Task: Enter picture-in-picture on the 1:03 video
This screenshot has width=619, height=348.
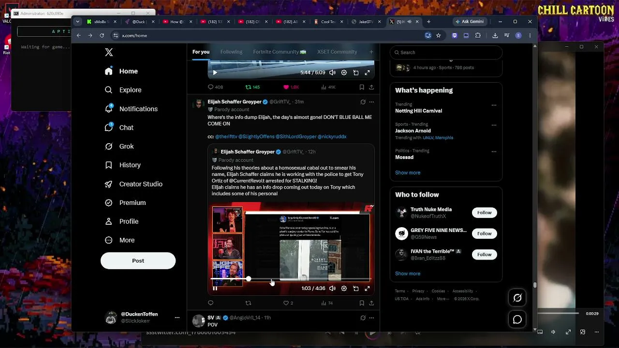Action: [355, 289]
